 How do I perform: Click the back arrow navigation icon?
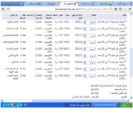pos(125,9)
